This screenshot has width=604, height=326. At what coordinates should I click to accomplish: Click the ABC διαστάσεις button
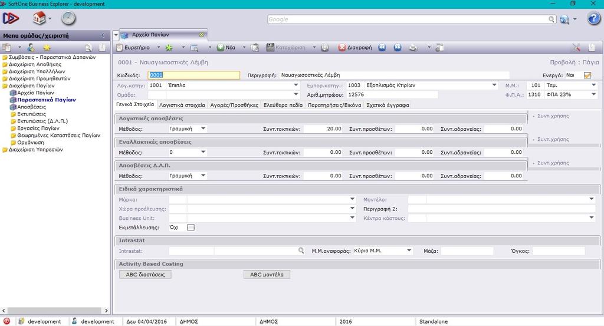(x=145, y=275)
